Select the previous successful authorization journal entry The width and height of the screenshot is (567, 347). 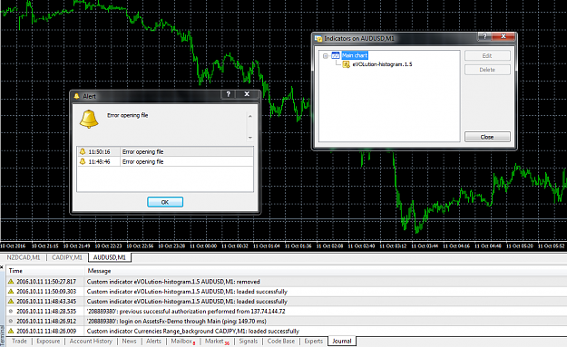click(287, 312)
